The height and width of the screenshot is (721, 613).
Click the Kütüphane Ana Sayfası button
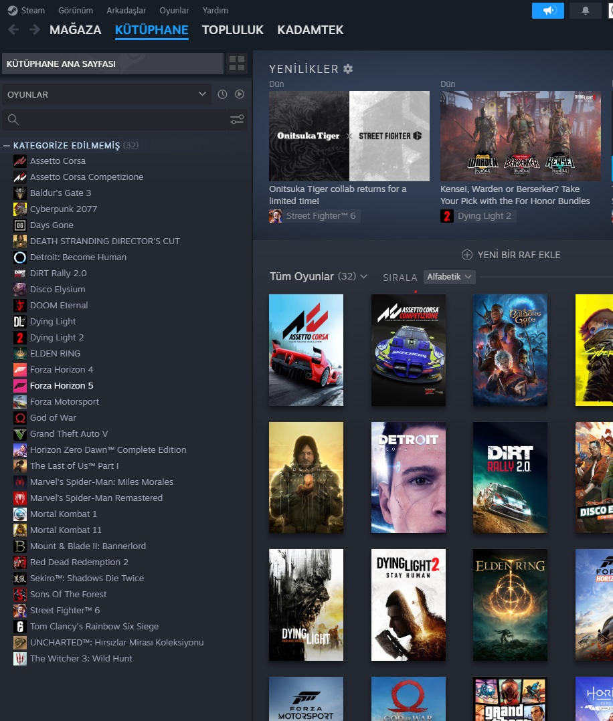click(112, 64)
